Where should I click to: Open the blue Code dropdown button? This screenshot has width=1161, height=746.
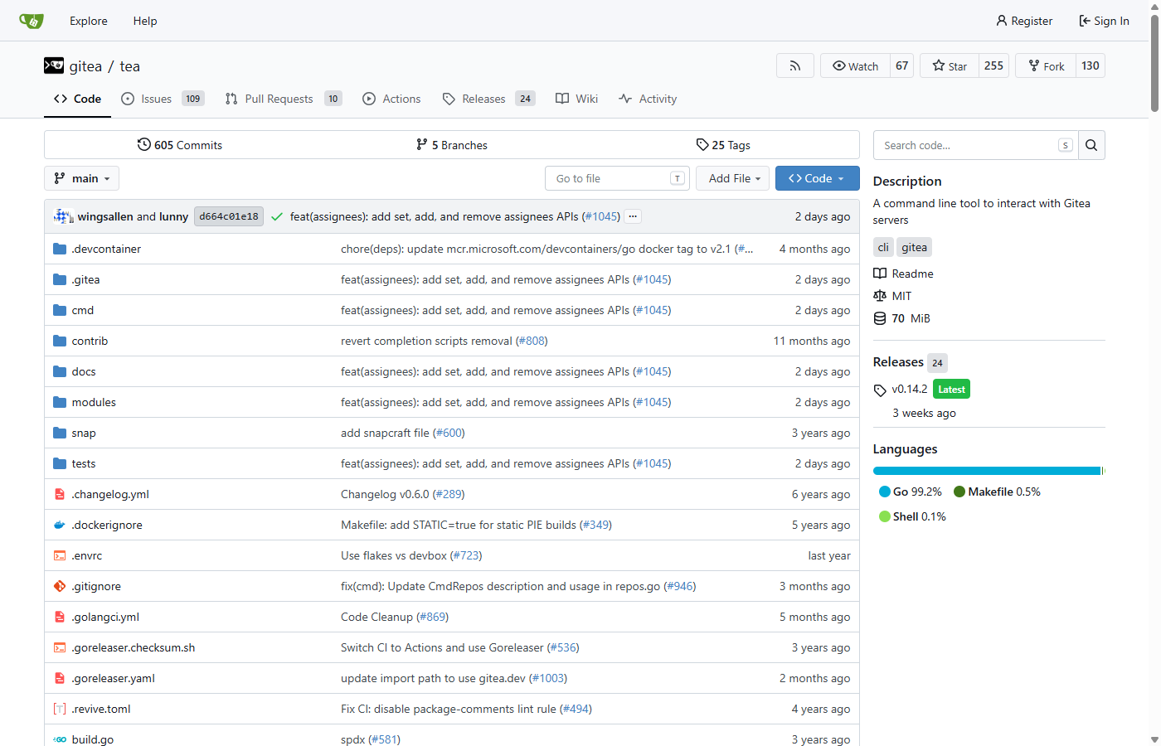point(817,178)
